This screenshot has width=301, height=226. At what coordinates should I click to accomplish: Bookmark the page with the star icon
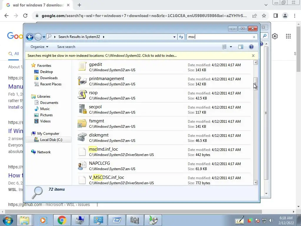(264, 16)
